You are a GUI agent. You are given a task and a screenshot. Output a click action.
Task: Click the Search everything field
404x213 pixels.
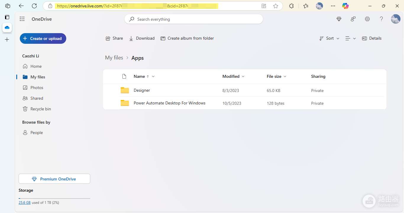pos(194,19)
